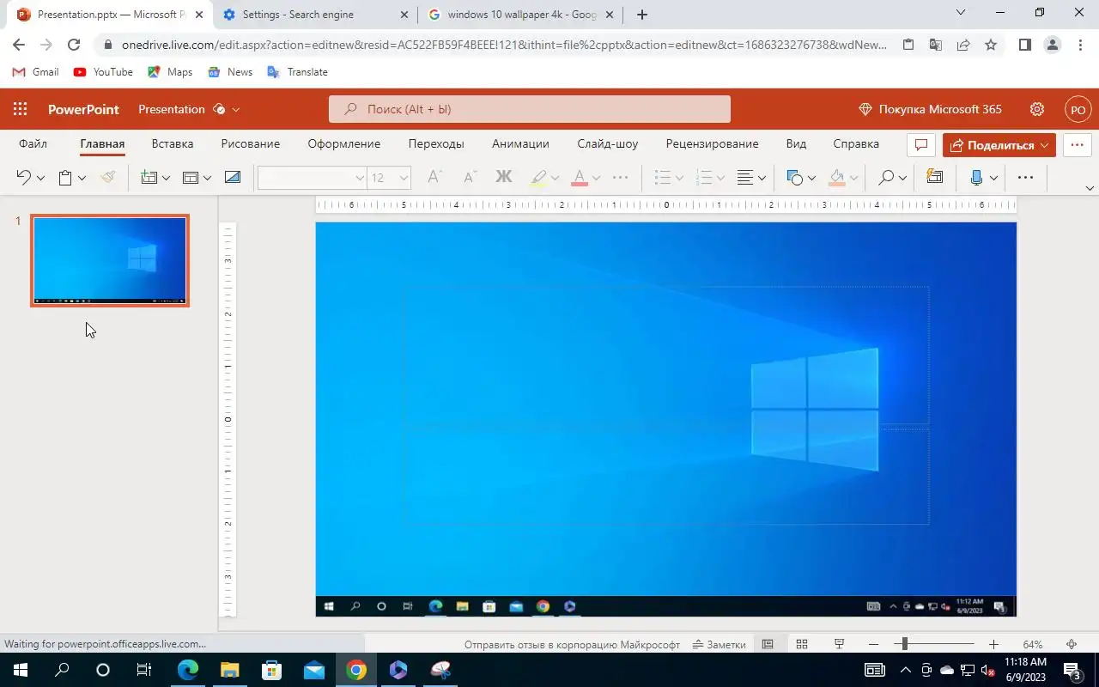Viewport: 1099px width, 687px height.
Task: Open the Файл menu tab
Action: [33, 143]
